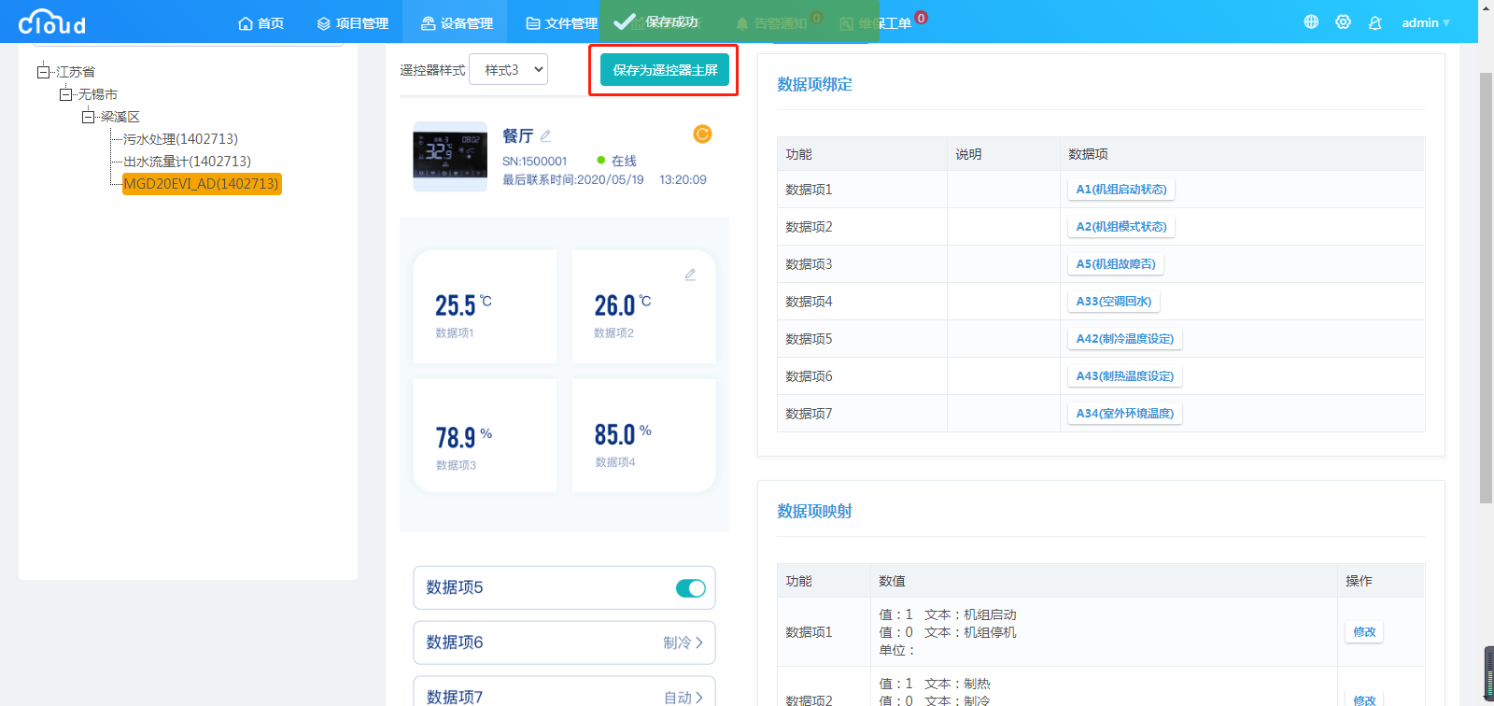Click the 数据项映射 section heading
1494x706 pixels.
pos(814,511)
